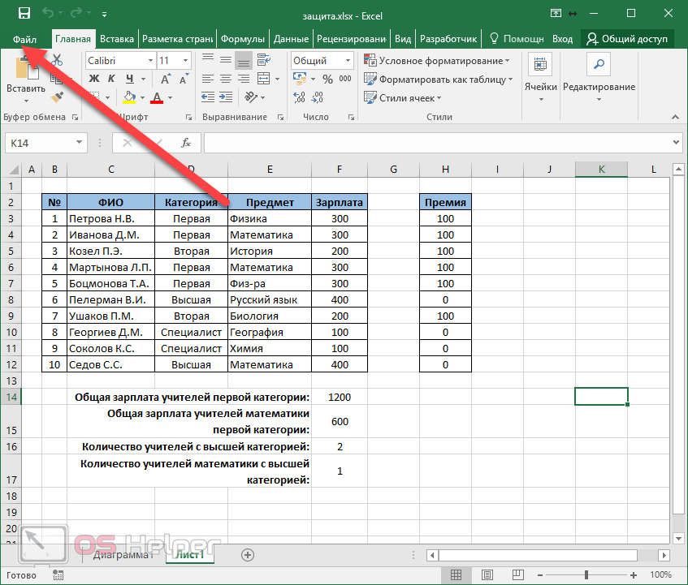
Task: Click the Select All corner triangle
Action: click(x=13, y=170)
